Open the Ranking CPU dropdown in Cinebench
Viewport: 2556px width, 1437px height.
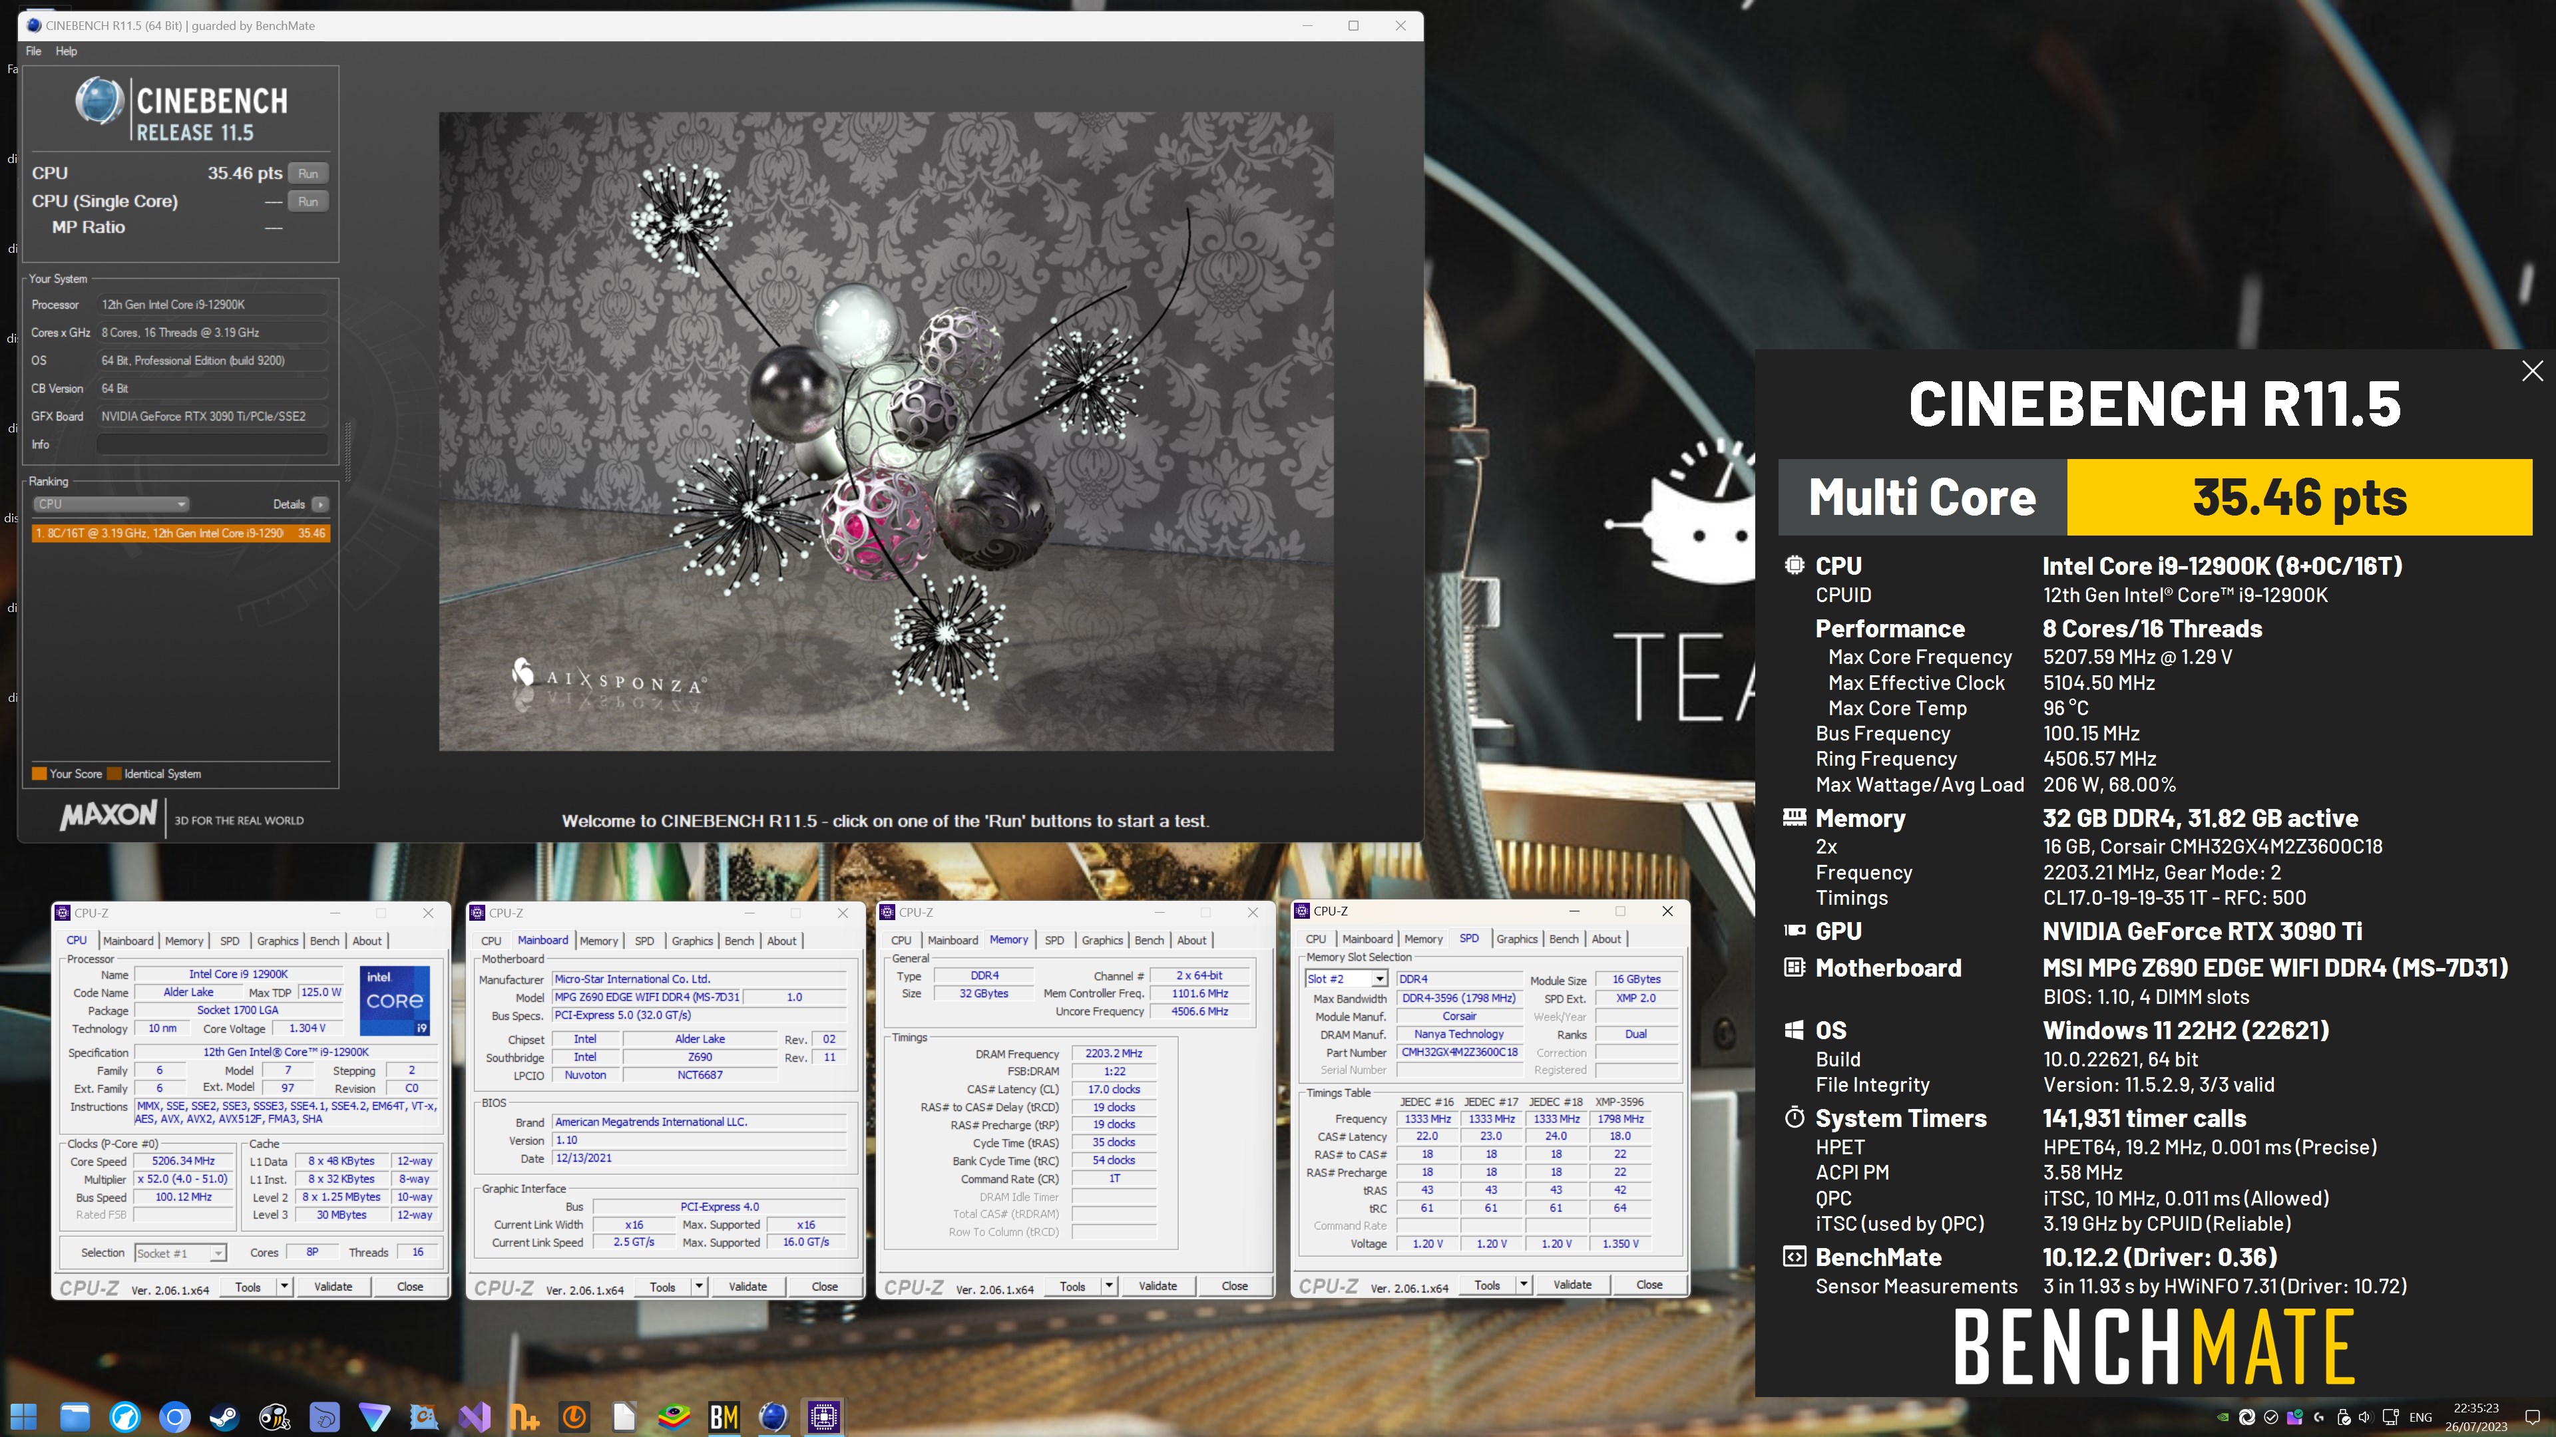point(112,504)
